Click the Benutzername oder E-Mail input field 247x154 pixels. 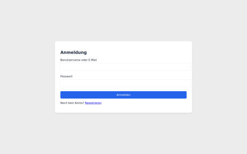[126, 67]
